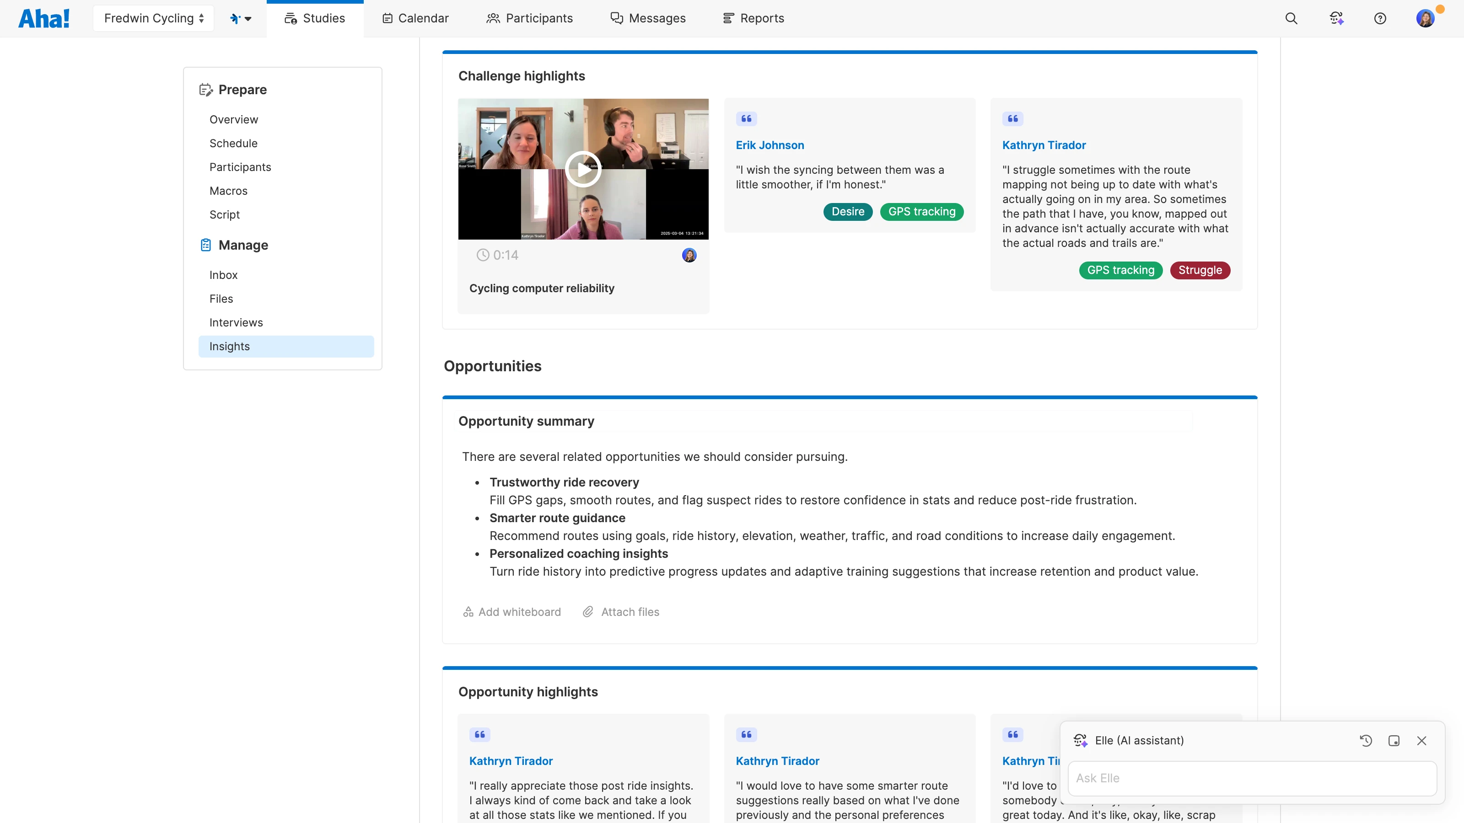The image size is (1464, 823).
Task: Click the Attach files paperclip icon
Action: point(587,612)
